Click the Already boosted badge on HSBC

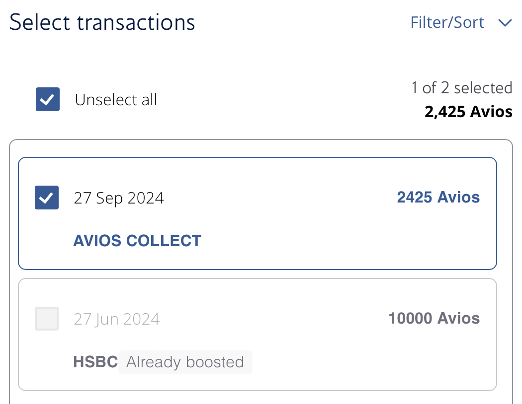pyautogui.click(x=185, y=362)
